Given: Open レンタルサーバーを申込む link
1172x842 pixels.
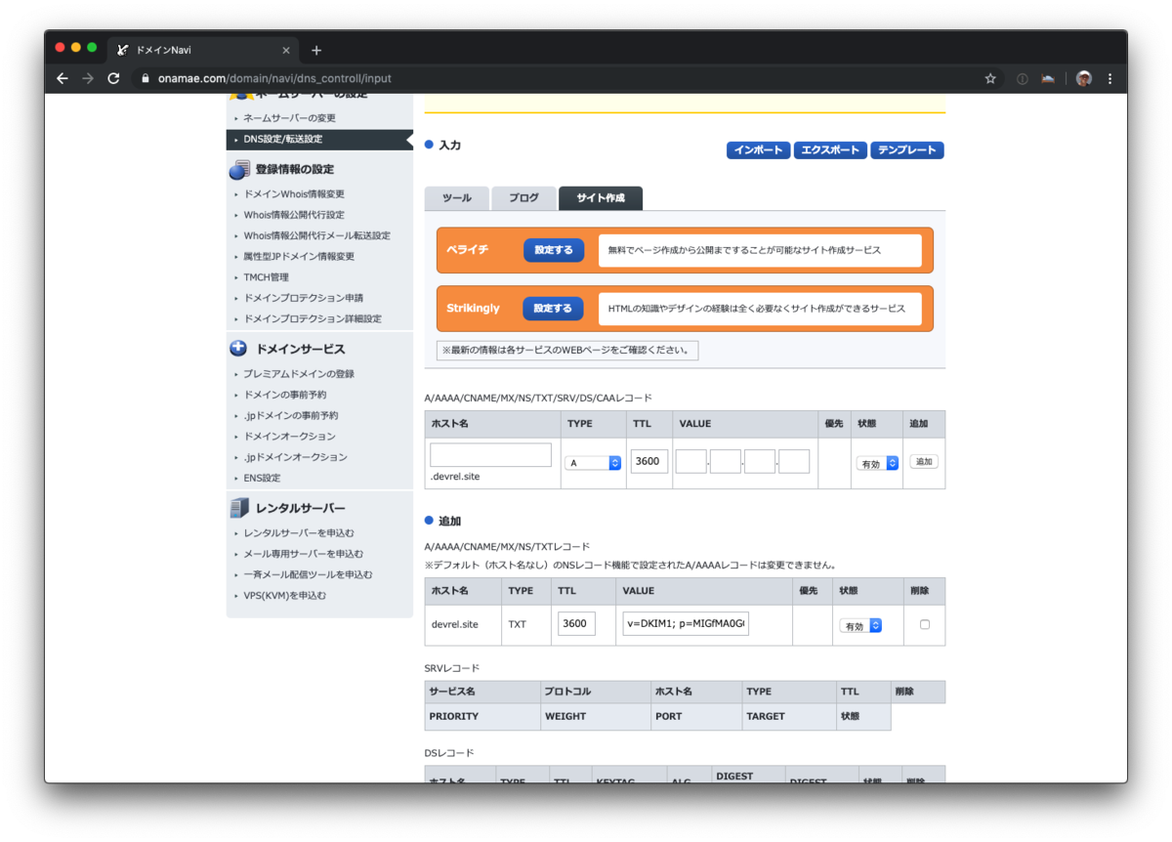Looking at the screenshot, I should coord(299,533).
